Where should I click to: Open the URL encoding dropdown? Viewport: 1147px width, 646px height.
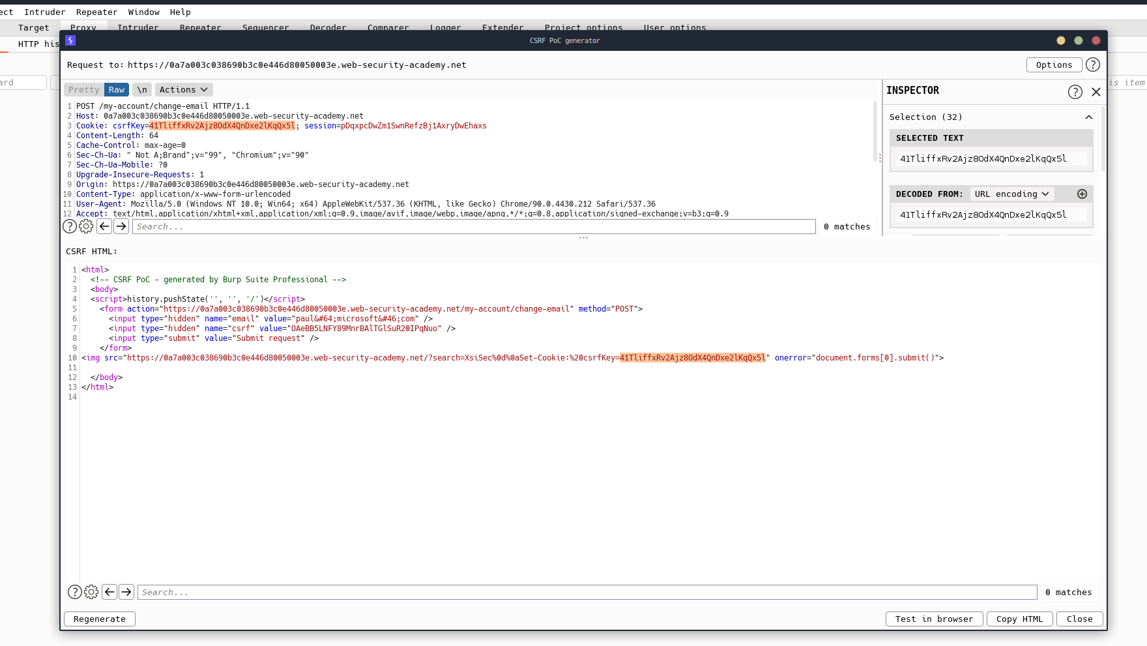(1011, 194)
